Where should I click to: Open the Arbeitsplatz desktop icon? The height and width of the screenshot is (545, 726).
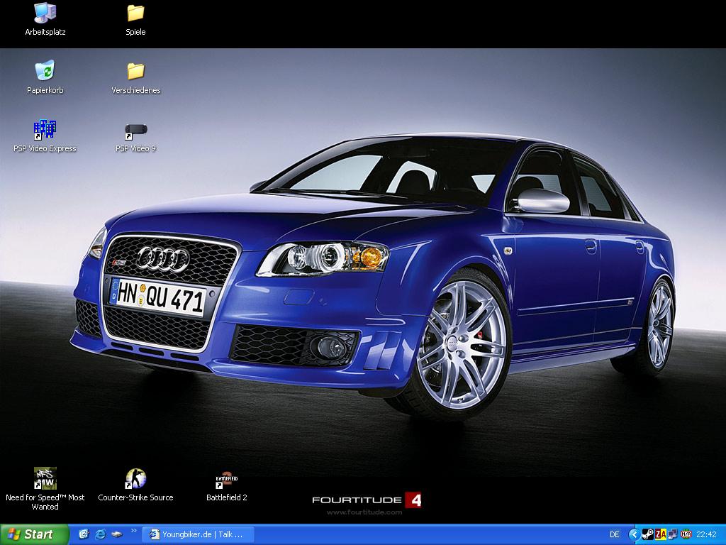coord(45,19)
